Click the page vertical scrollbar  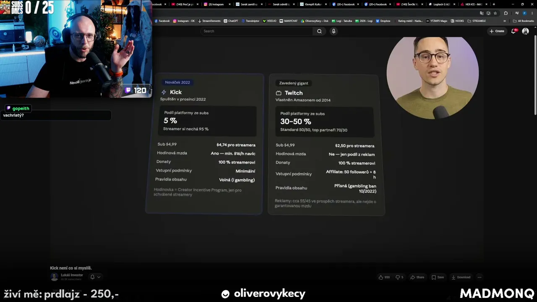pos(535,75)
